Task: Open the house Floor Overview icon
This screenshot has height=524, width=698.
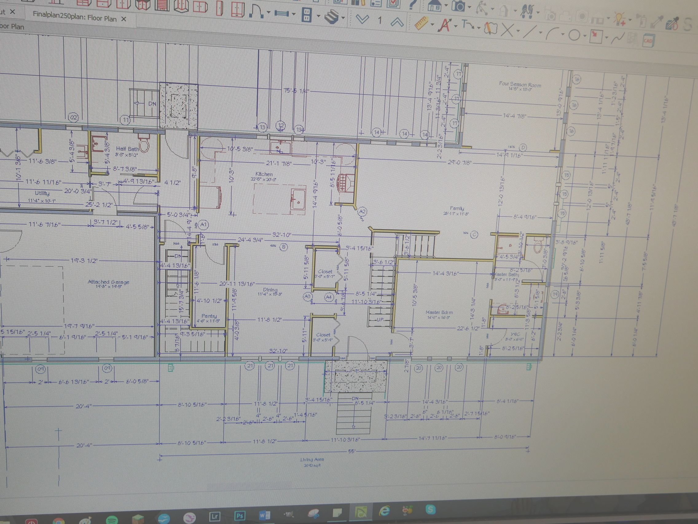Action: tap(434, 5)
